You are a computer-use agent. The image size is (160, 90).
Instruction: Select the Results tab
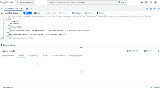pyautogui.click(x=21, y=56)
